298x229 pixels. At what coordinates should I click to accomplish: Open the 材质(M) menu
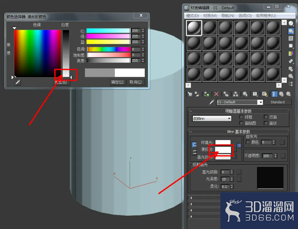(210, 16)
